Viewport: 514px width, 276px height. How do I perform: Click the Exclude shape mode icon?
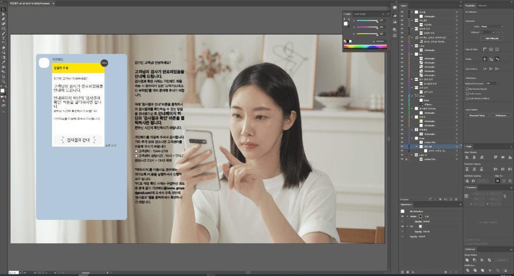[489, 260]
